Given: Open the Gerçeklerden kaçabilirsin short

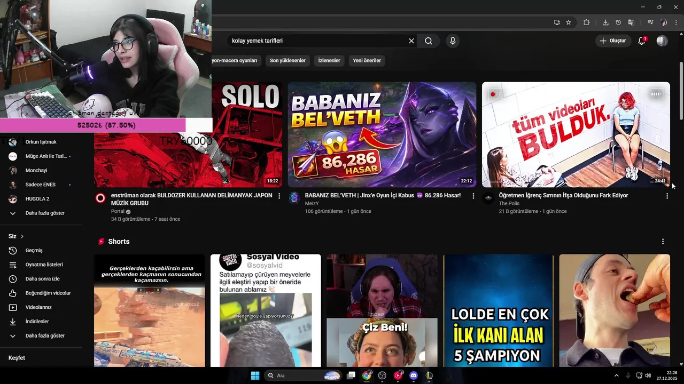Looking at the screenshot, I should coord(149,310).
